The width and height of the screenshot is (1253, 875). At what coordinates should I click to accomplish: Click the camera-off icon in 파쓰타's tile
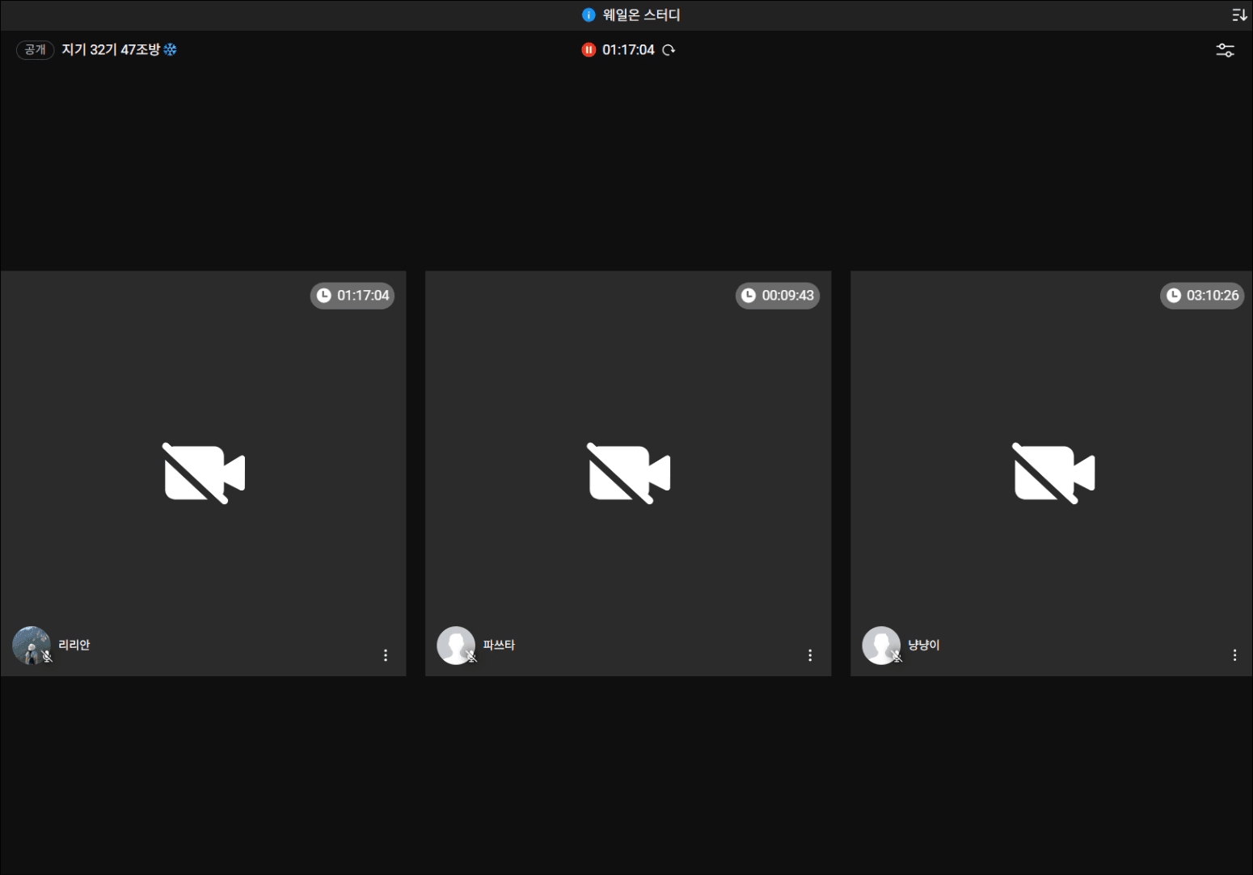tap(629, 473)
